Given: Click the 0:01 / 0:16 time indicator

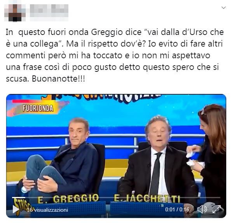Looking at the screenshot, I should (x=177, y=209).
